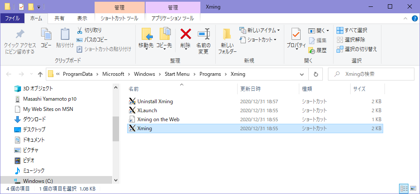Viewport: 420px width, 194px height.
Task: Switch to Details view icon in status bar
Action: (x=404, y=188)
